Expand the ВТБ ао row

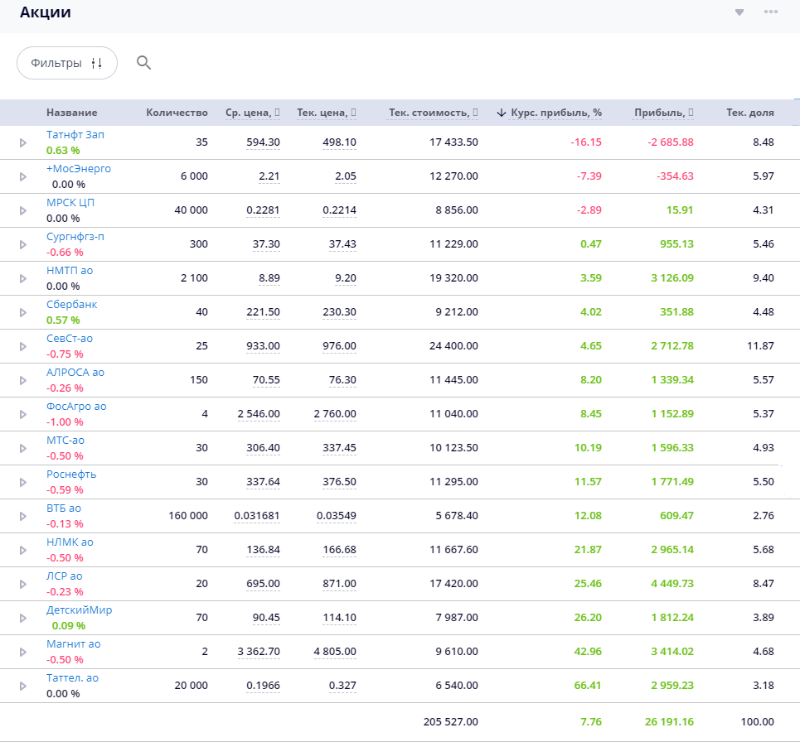coord(23,516)
